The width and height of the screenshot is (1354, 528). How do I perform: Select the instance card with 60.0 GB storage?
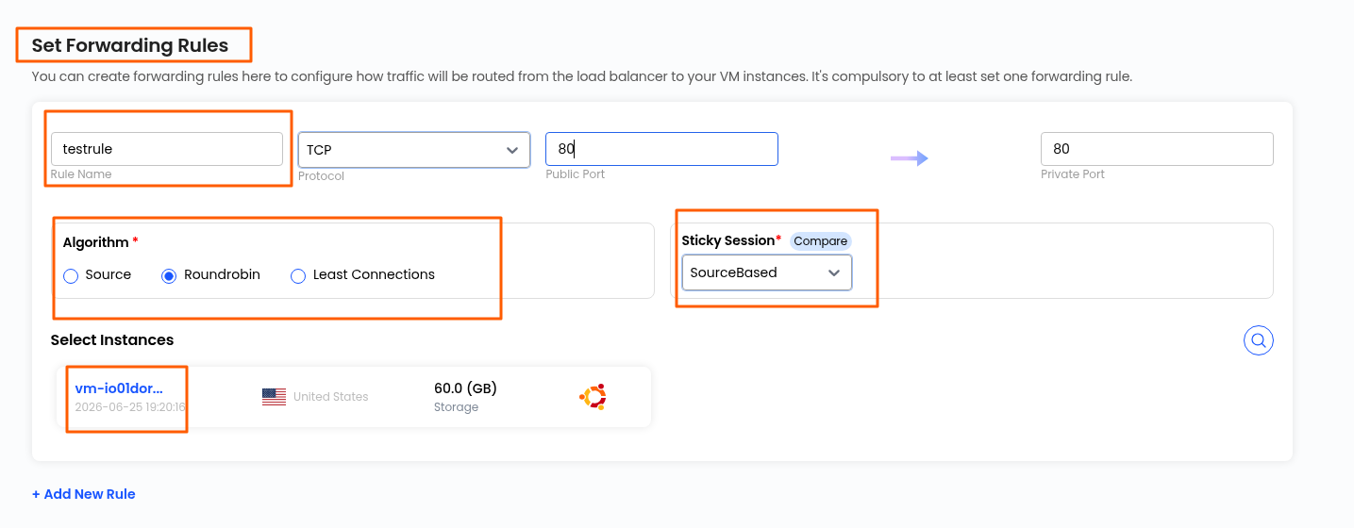354,397
